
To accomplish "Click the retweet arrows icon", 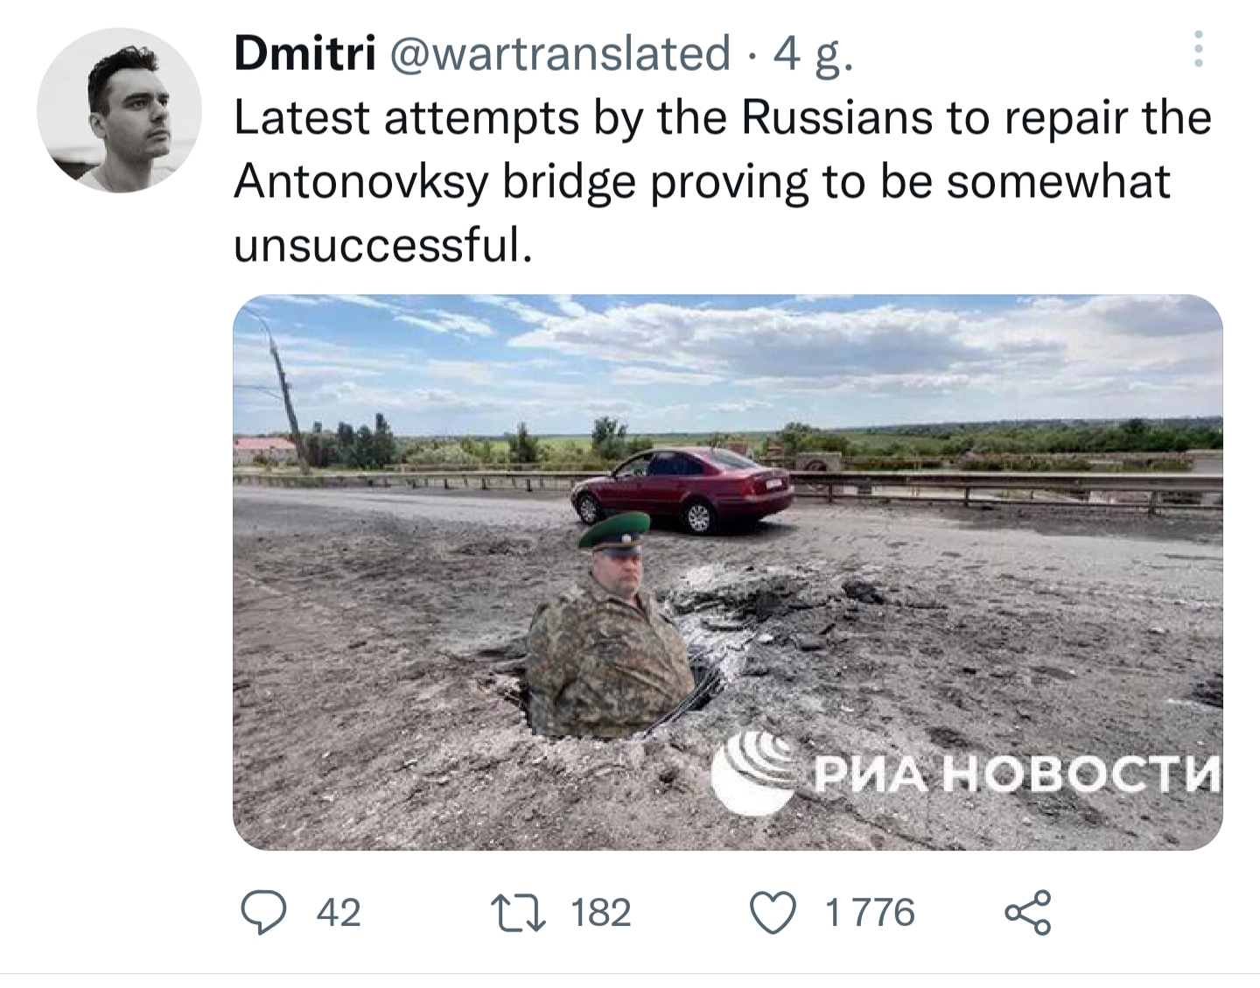I will 521,913.
